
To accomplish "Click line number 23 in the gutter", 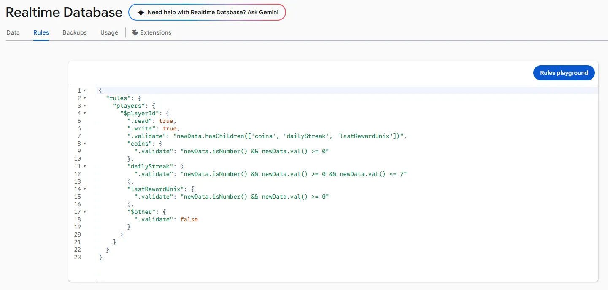I will click(x=77, y=257).
